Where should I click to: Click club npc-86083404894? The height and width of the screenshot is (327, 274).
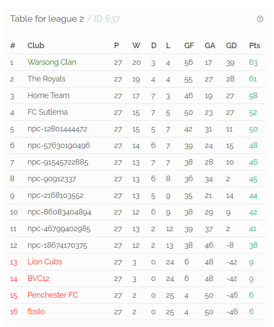tap(59, 212)
